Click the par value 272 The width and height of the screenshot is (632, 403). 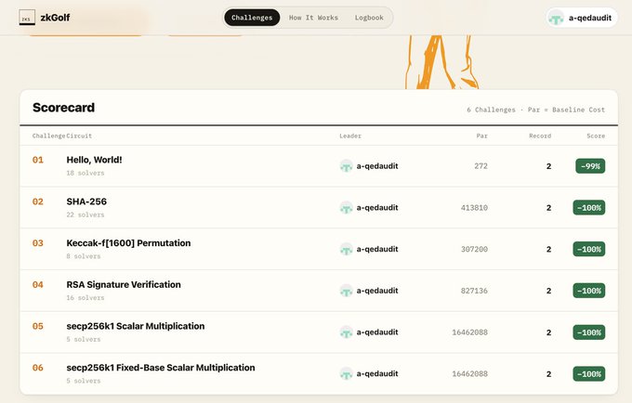(481, 166)
